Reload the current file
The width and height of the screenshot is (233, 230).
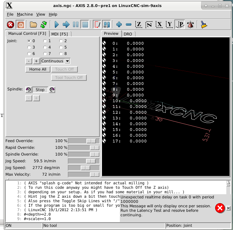(44, 25)
